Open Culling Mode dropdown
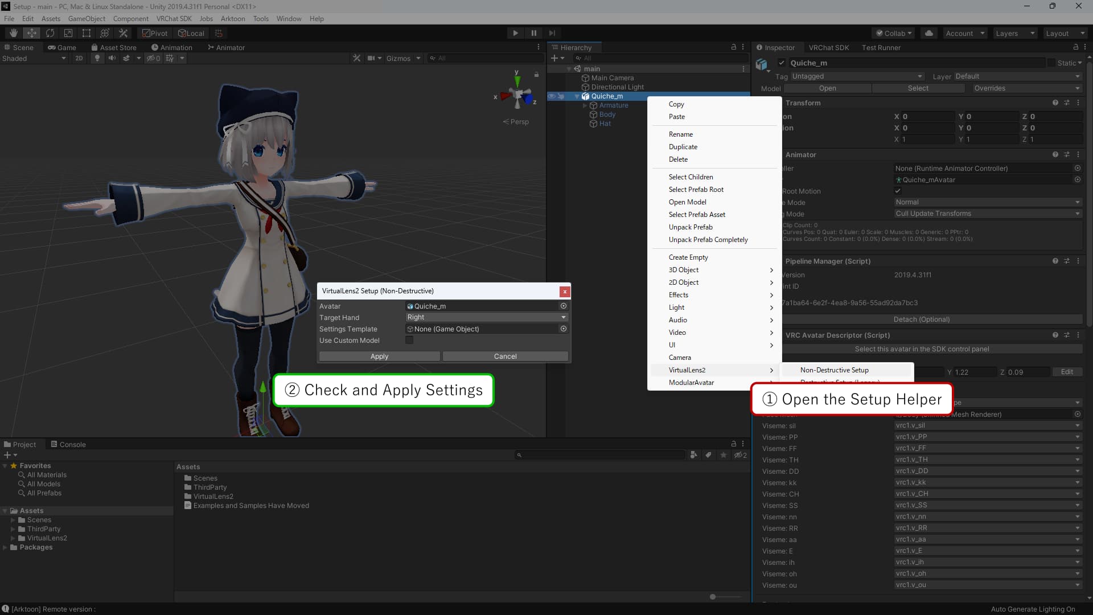Screen dimensions: 1093x615 (x=988, y=214)
